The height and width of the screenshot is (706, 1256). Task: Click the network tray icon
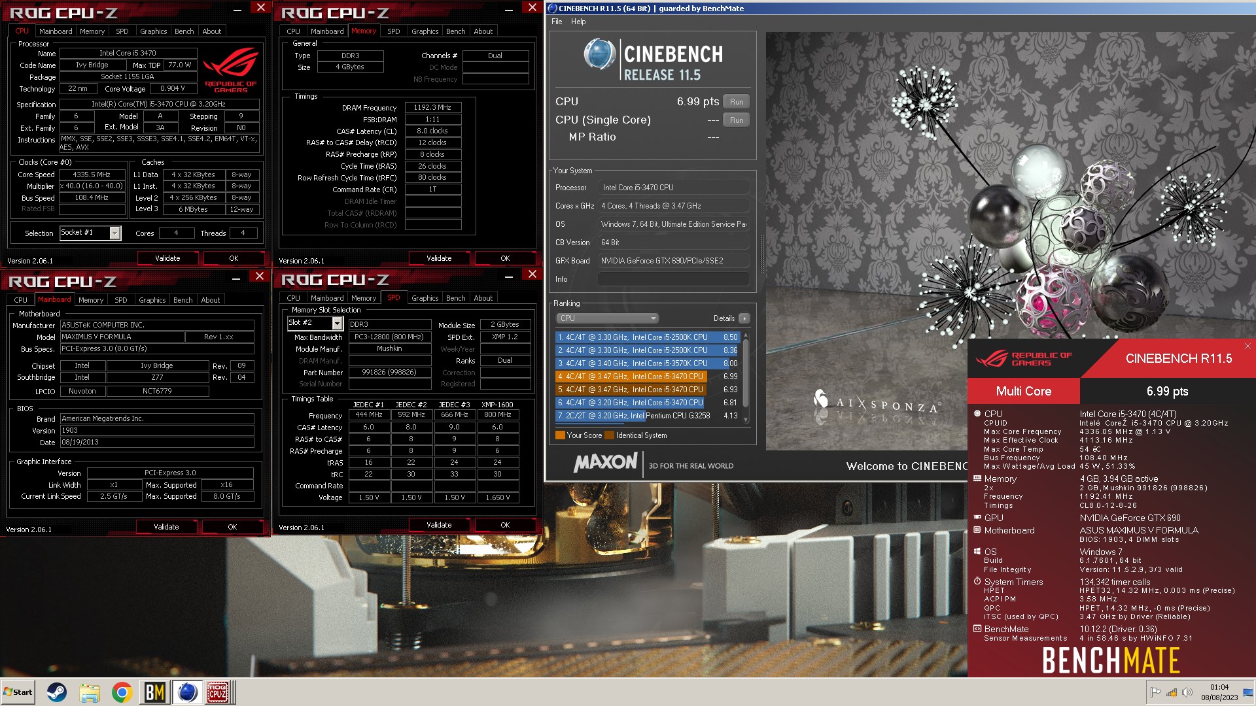tap(1172, 692)
